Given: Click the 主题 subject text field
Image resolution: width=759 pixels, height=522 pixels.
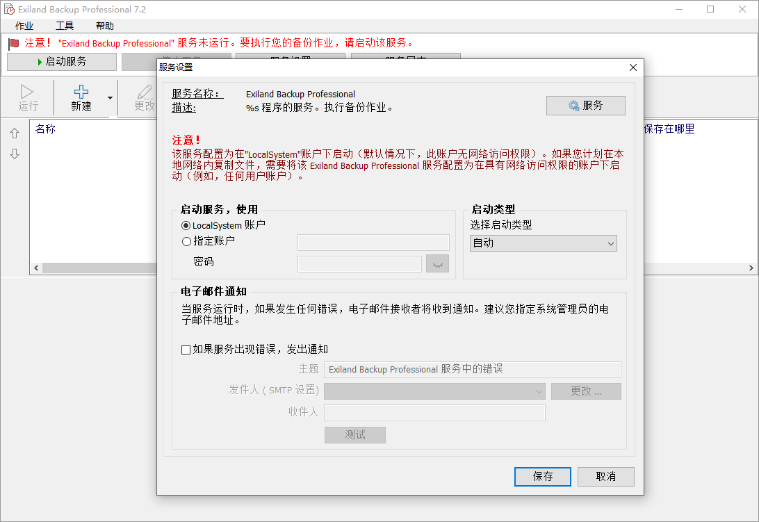Looking at the screenshot, I should click(x=473, y=370).
